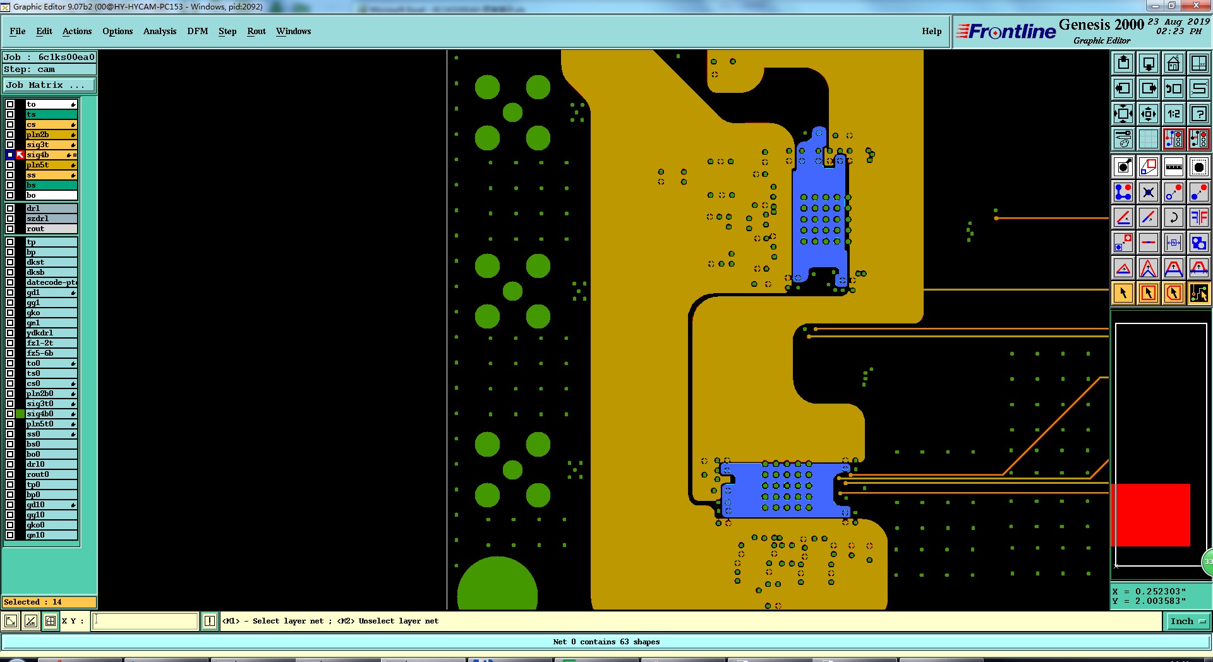This screenshot has height=662, width=1213.
Task: Toggle the grid display icon
Action: (1149, 138)
